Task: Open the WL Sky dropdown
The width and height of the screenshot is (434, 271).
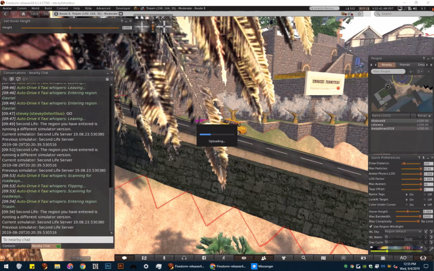Action: (403, 231)
